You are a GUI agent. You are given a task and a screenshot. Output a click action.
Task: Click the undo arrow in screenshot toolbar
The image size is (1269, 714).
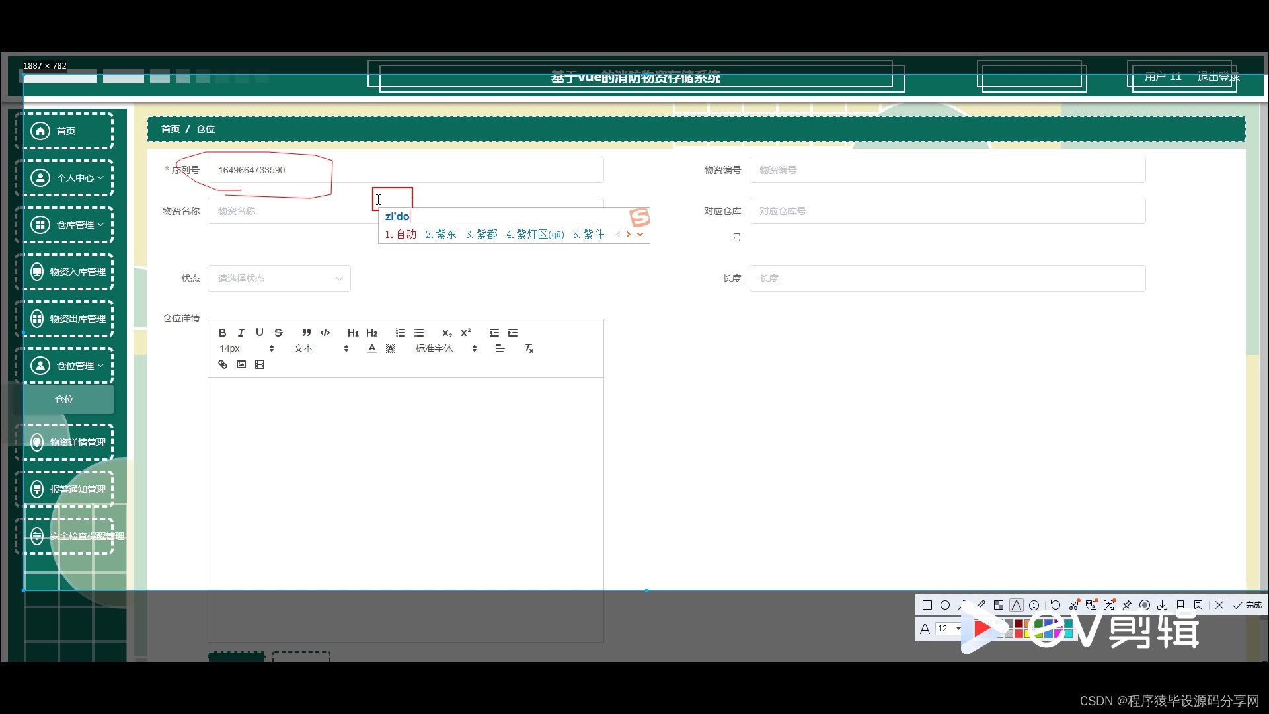[1056, 605]
